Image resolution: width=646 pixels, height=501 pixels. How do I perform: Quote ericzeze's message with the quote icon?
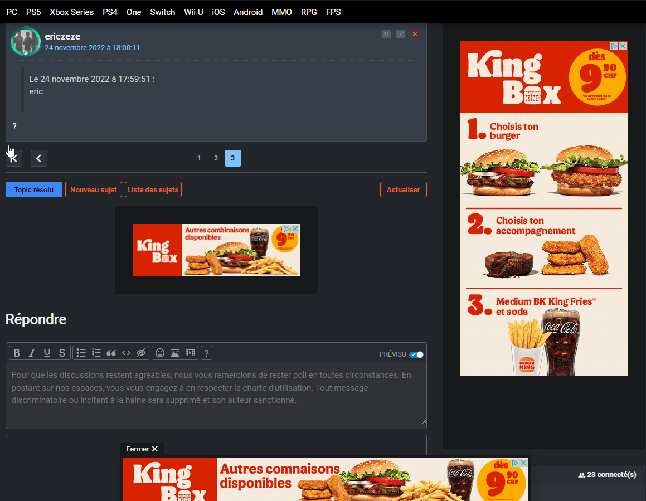[386, 34]
